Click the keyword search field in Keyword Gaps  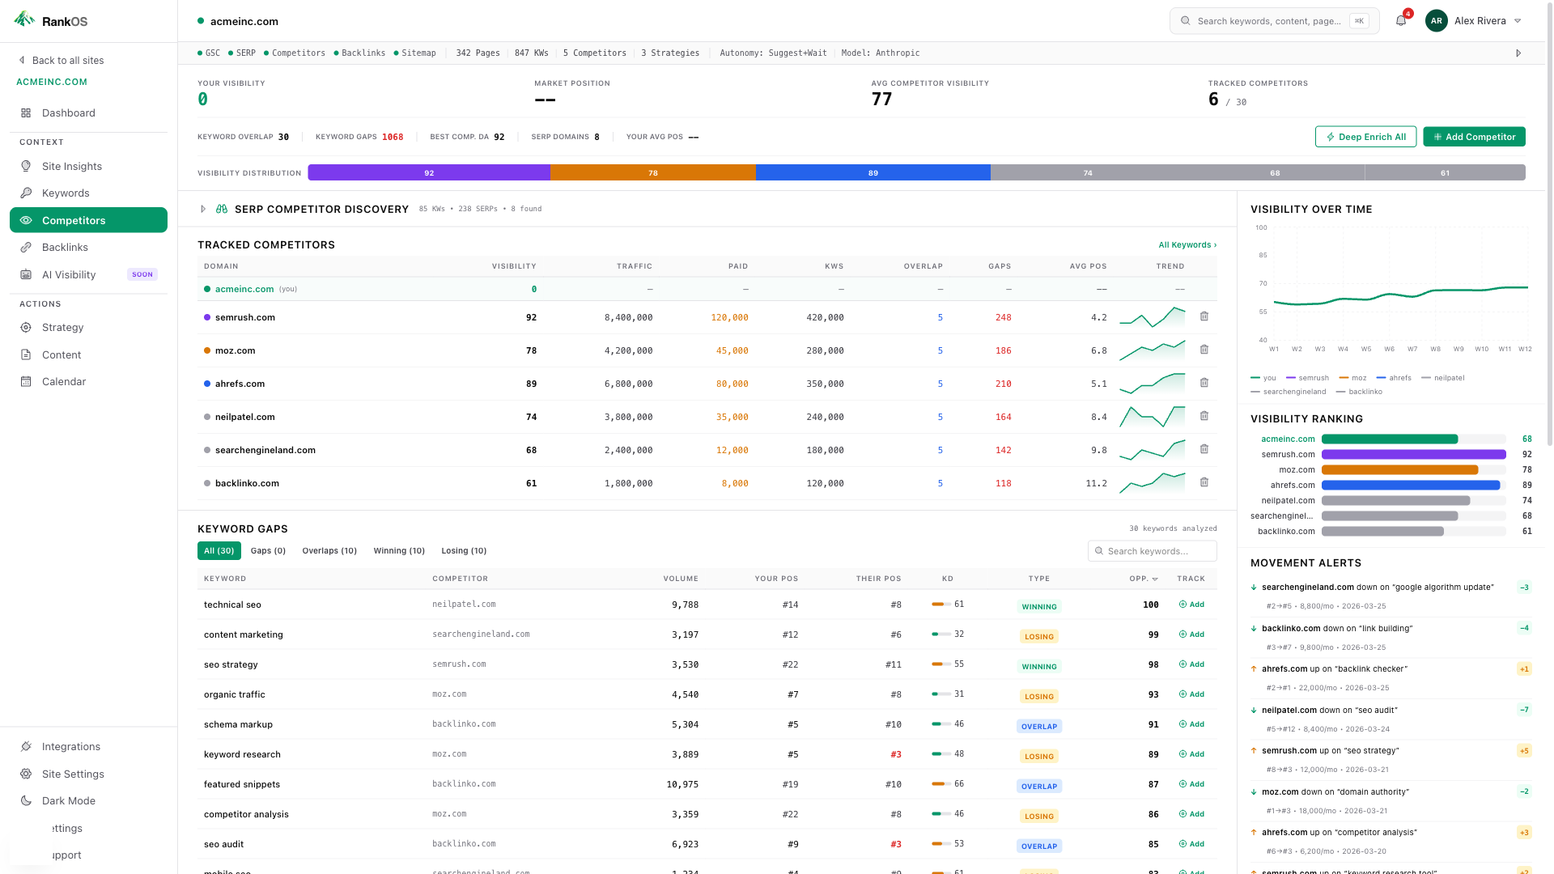1152,550
